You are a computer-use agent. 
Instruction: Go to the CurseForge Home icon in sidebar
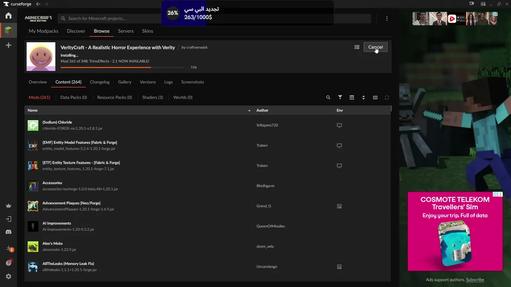(x=8, y=16)
